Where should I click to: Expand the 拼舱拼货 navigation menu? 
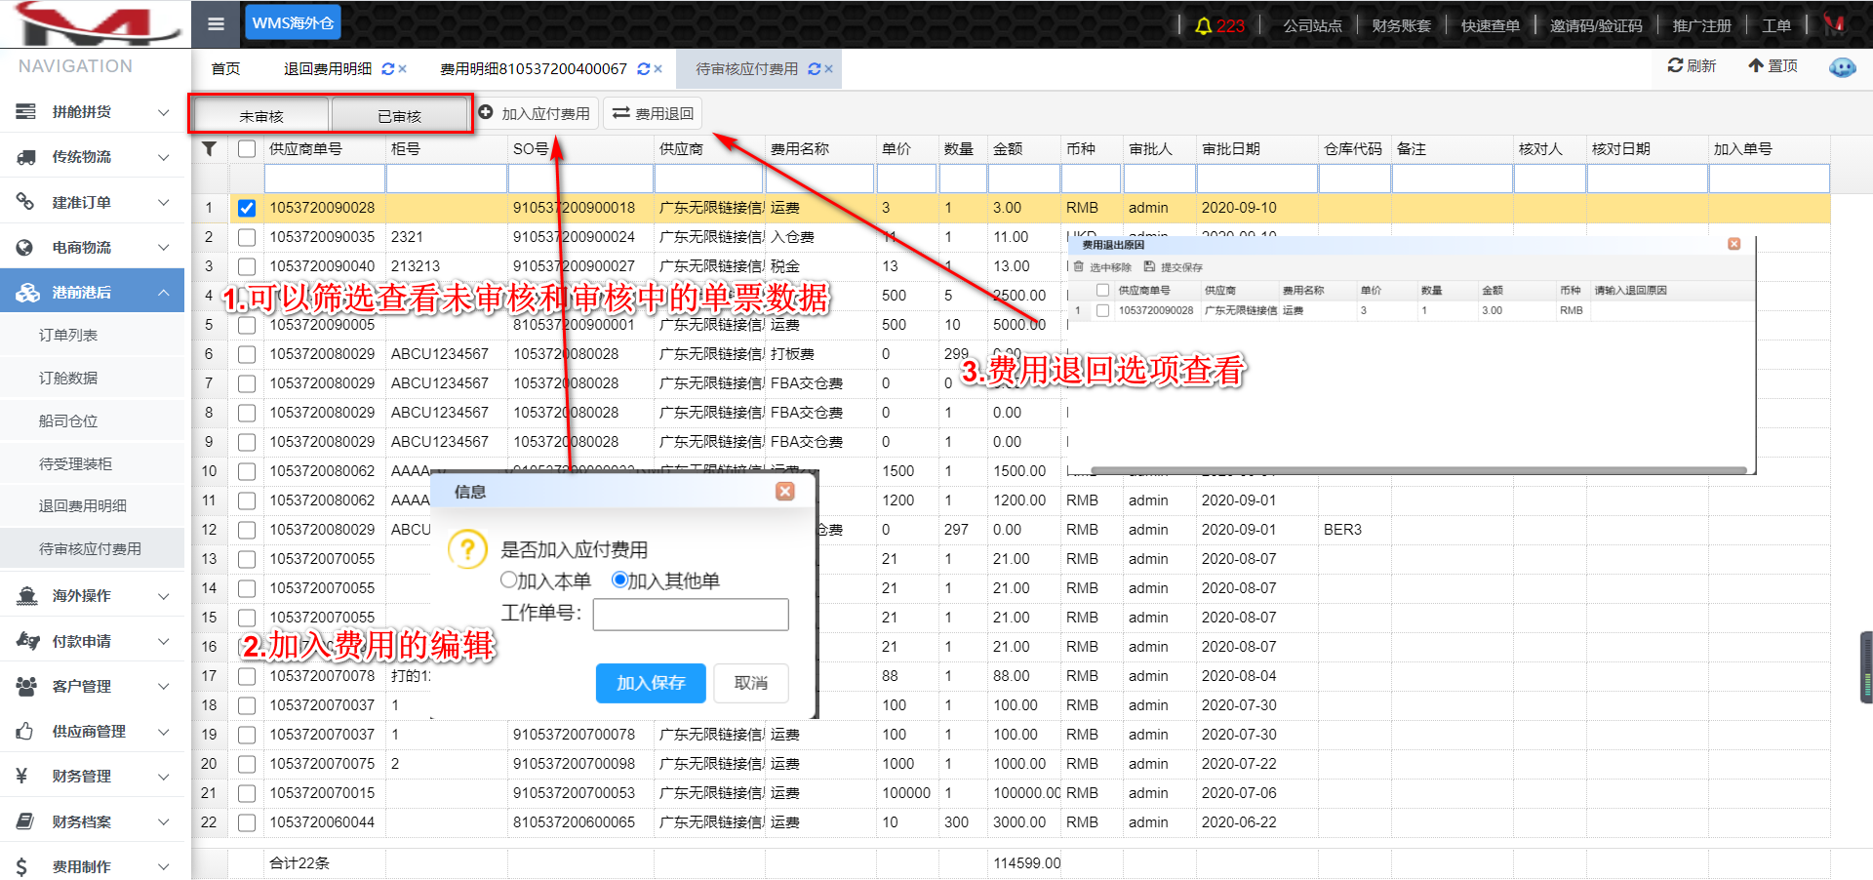[93, 112]
